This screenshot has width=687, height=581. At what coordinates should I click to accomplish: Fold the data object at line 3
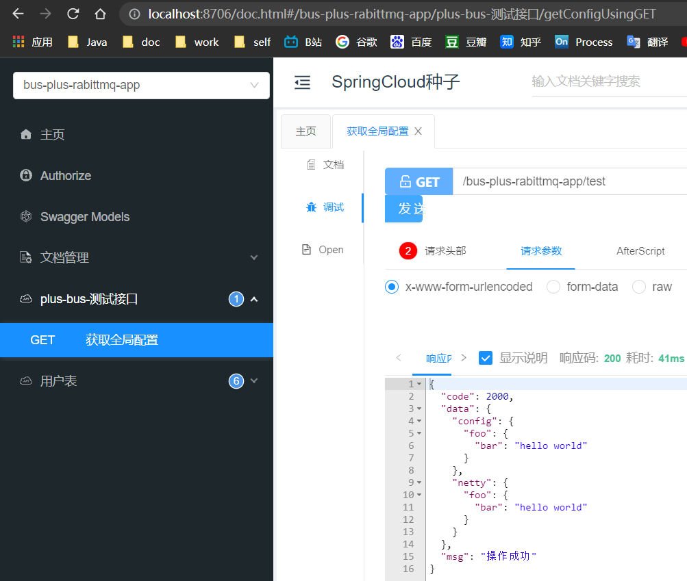pyautogui.click(x=419, y=409)
